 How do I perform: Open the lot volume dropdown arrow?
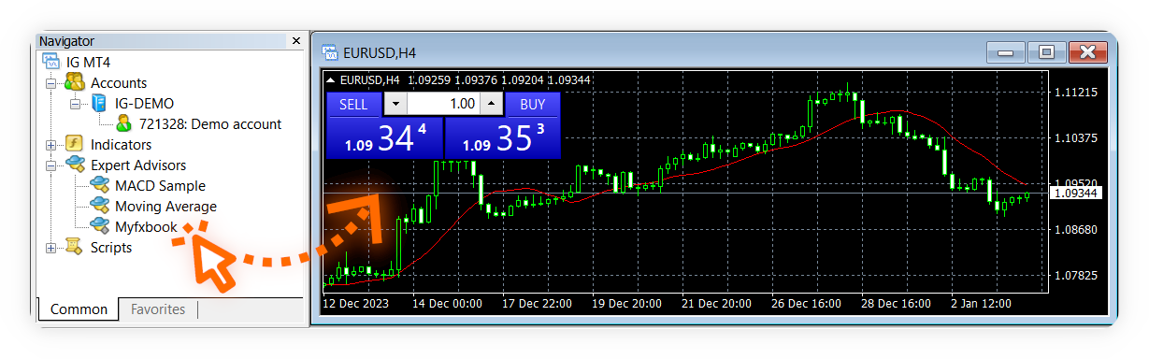(x=396, y=104)
